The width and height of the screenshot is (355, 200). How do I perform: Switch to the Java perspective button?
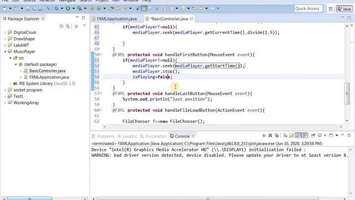[x=344, y=9]
